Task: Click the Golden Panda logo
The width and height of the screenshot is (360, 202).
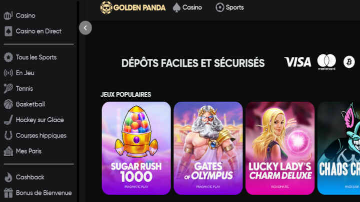Action: (x=132, y=7)
